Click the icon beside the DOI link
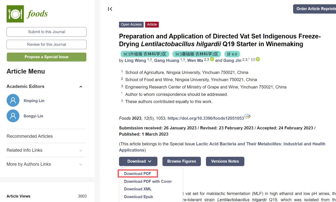Viewport: 336px width, 202px height. coord(248,116)
